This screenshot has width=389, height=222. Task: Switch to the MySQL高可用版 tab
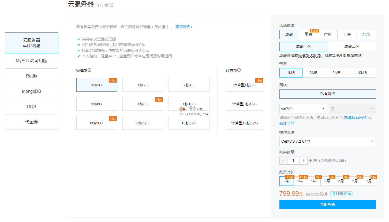pos(32,61)
